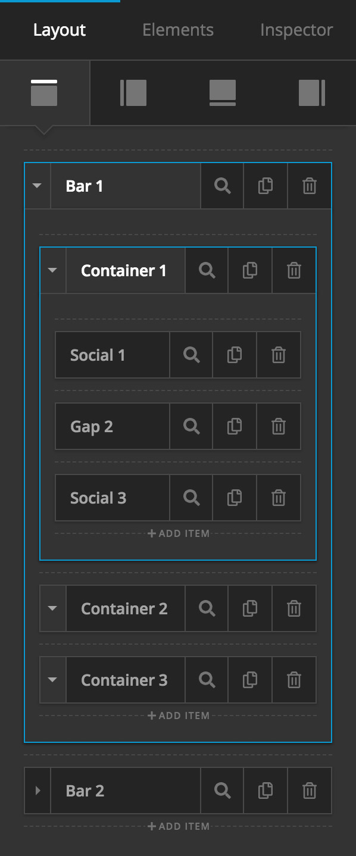Viewport: 356px width, 856px height.
Task: Delete Bar 1 with the trash icon
Action: point(309,186)
